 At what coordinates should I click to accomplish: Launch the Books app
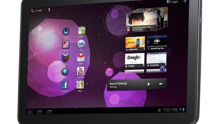65,58
